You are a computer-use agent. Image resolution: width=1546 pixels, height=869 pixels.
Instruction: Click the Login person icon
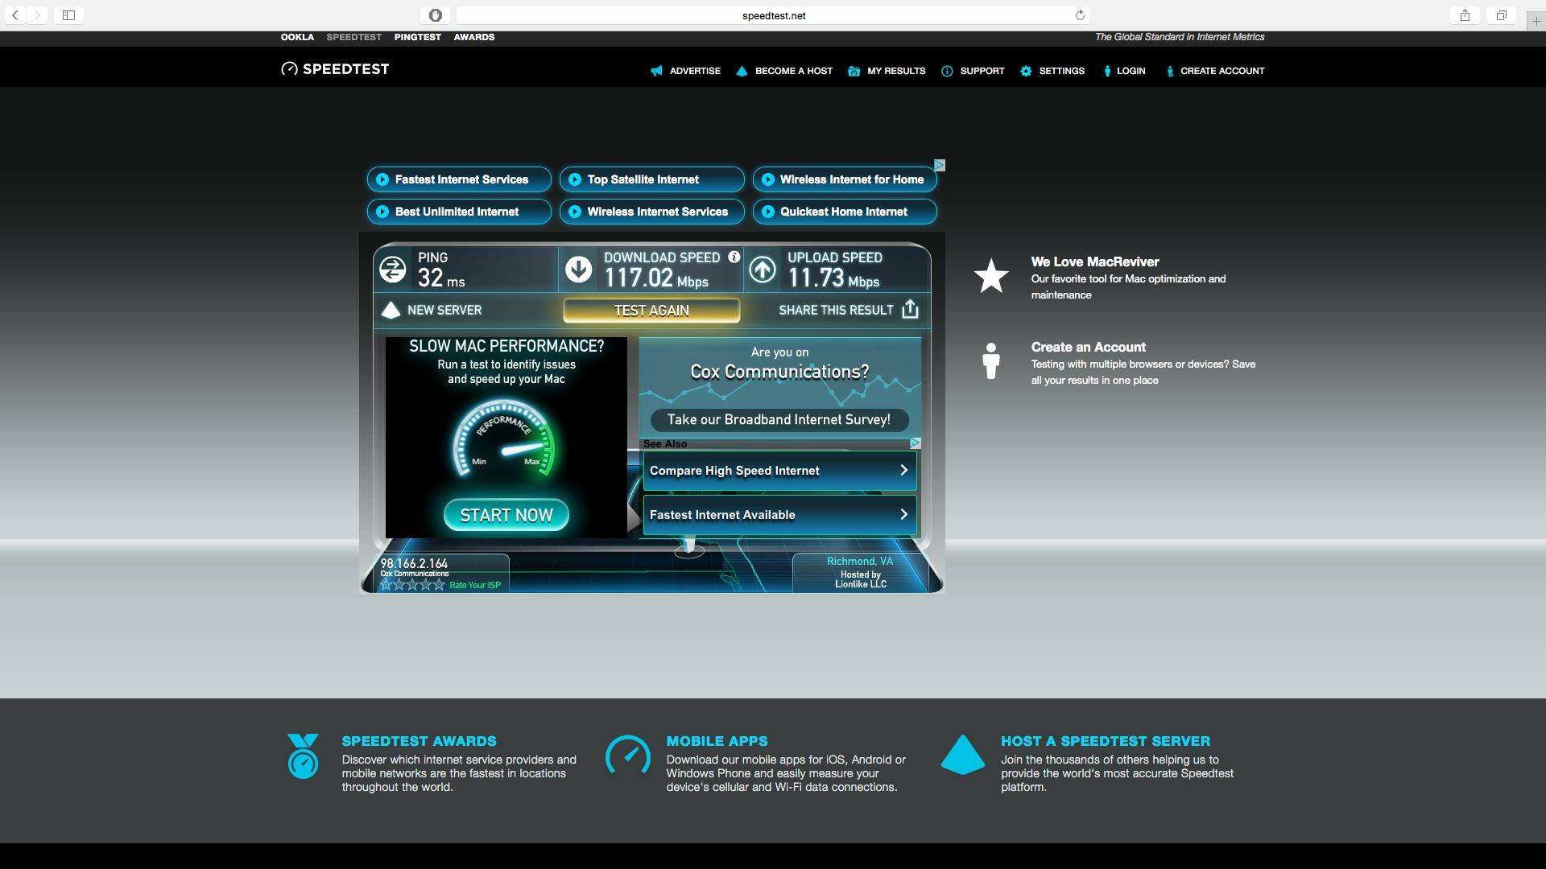pos(1108,71)
